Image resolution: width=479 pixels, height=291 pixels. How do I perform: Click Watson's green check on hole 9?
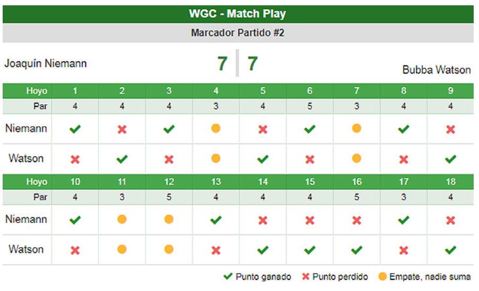click(450, 159)
